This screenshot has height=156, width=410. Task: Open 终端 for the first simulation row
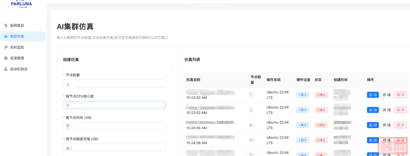(386, 95)
